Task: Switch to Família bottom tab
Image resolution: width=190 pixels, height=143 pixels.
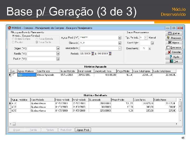Action: click(x=33, y=130)
